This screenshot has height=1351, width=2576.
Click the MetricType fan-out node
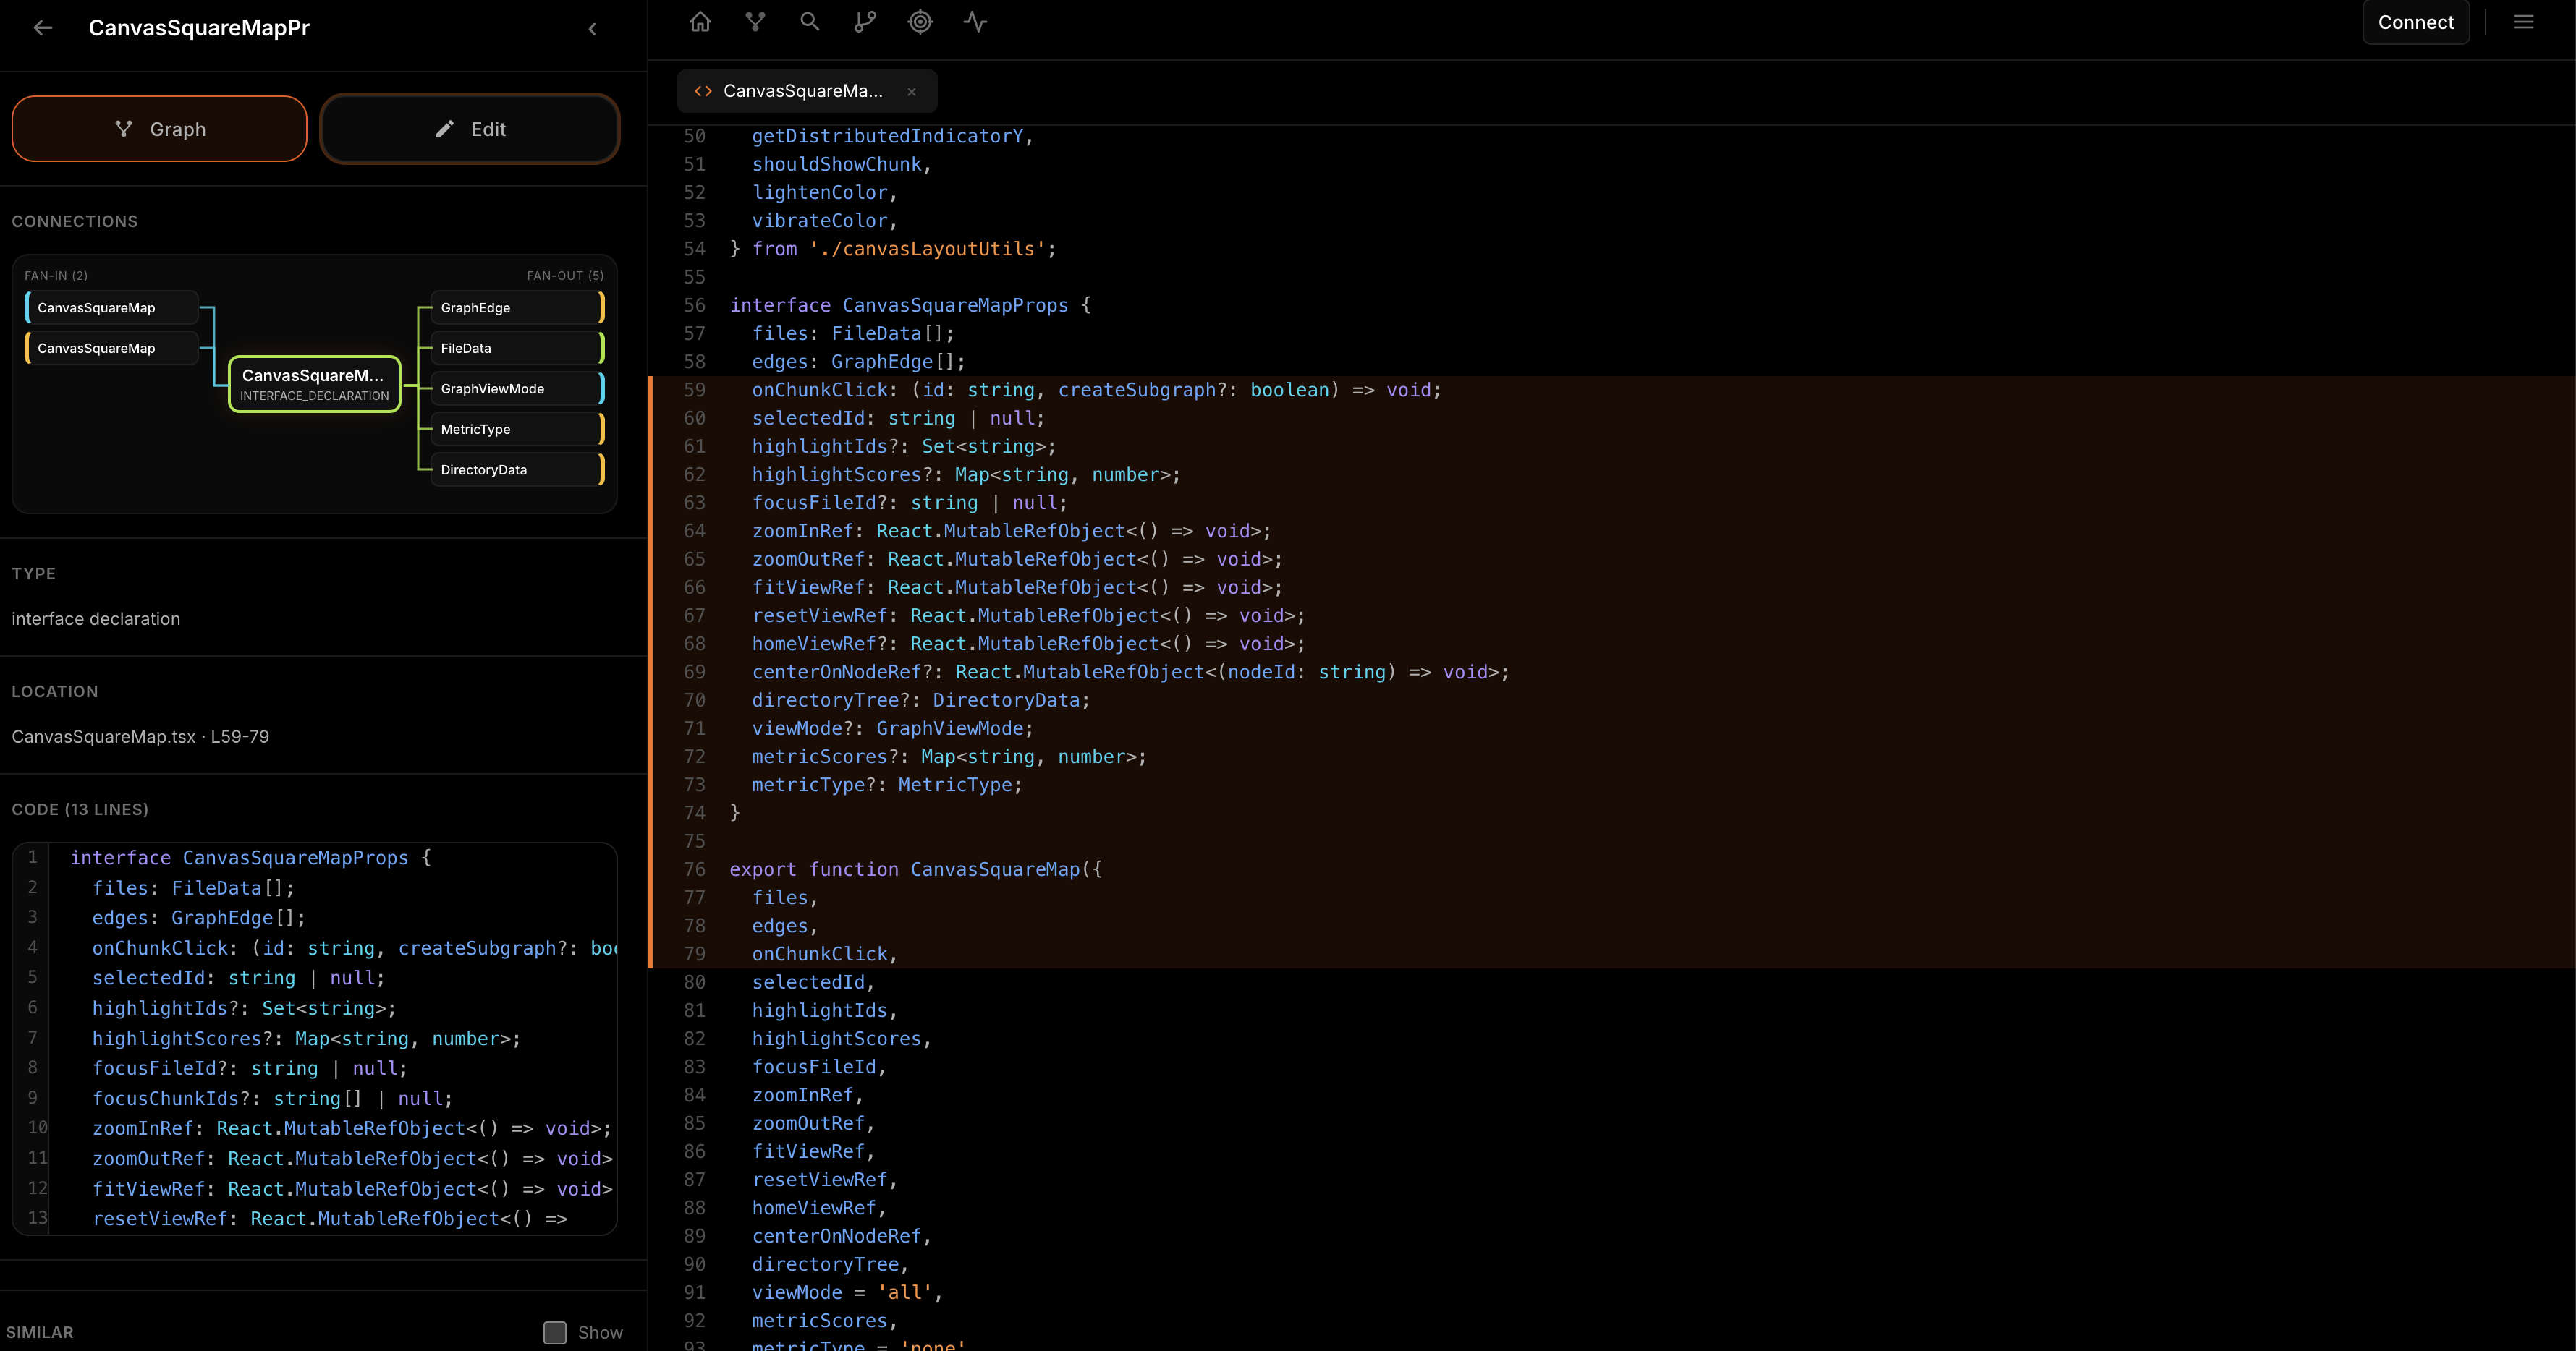pos(515,430)
